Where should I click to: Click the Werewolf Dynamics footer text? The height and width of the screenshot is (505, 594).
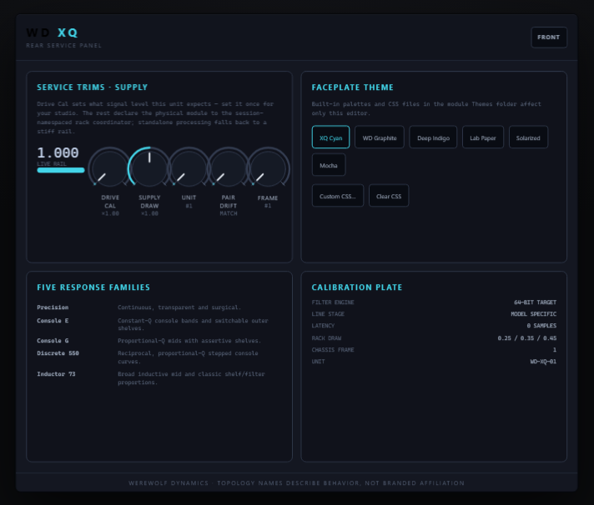[x=296, y=483]
